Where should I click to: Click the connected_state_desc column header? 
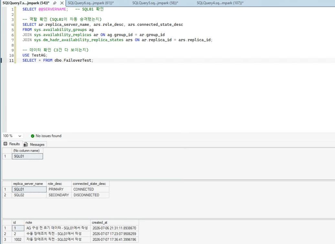(x=90, y=184)
